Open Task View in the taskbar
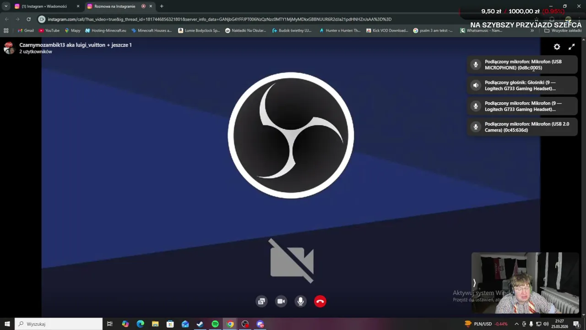 (110, 324)
